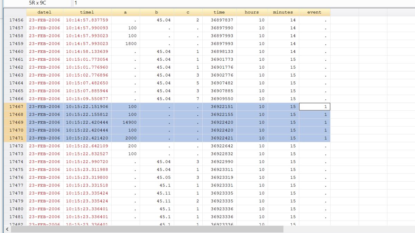Click cell a with value 2000
415x233 pixels.
[125, 138]
